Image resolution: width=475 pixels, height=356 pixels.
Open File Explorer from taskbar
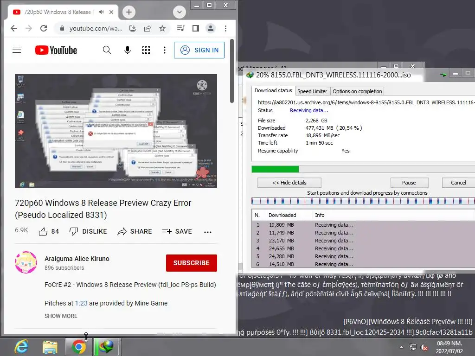pos(50,347)
